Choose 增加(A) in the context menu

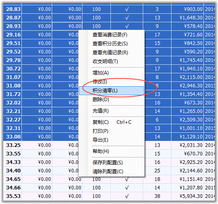(x=111, y=73)
